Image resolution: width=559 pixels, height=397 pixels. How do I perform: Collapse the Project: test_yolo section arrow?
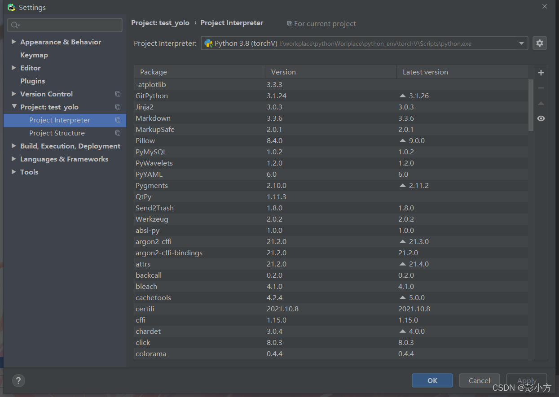coord(14,107)
